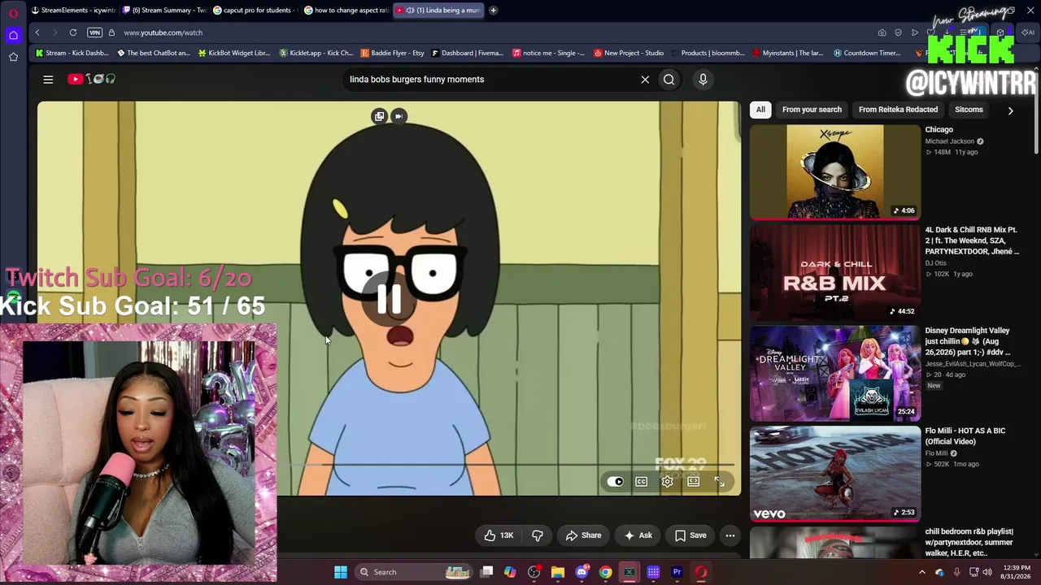Viewport: 1041px width, 585px height.
Task: Open the Flo Milli Hot As A Bic thumbnail
Action: tap(835, 474)
